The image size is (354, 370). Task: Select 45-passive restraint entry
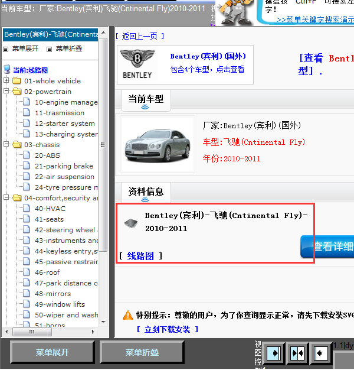point(66,262)
